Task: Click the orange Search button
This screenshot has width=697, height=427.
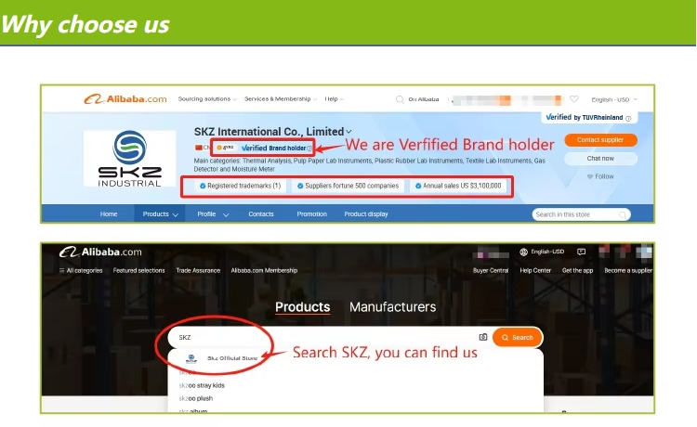Action: pyautogui.click(x=518, y=337)
